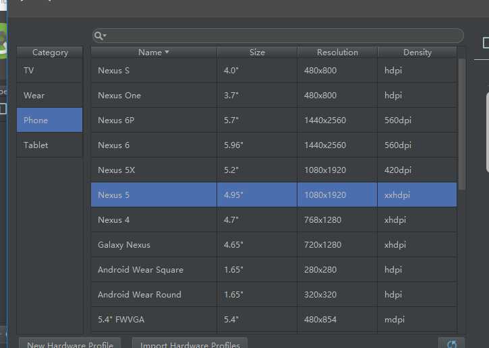Click the 480x854 resolution cell
The width and height of the screenshot is (489, 348).
pyautogui.click(x=337, y=319)
